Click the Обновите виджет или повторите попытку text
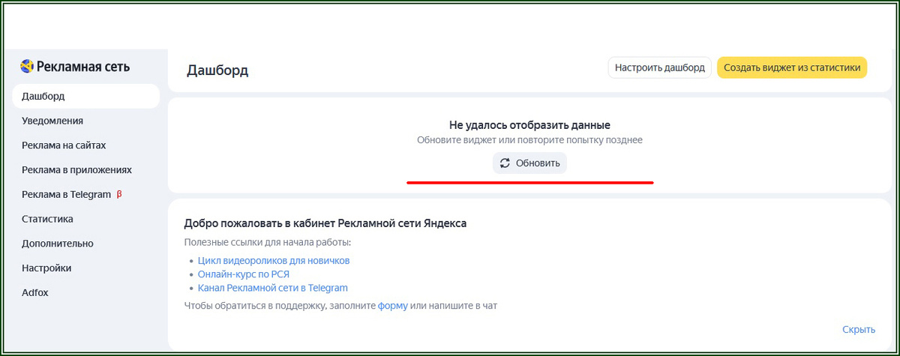 click(x=529, y=140)
